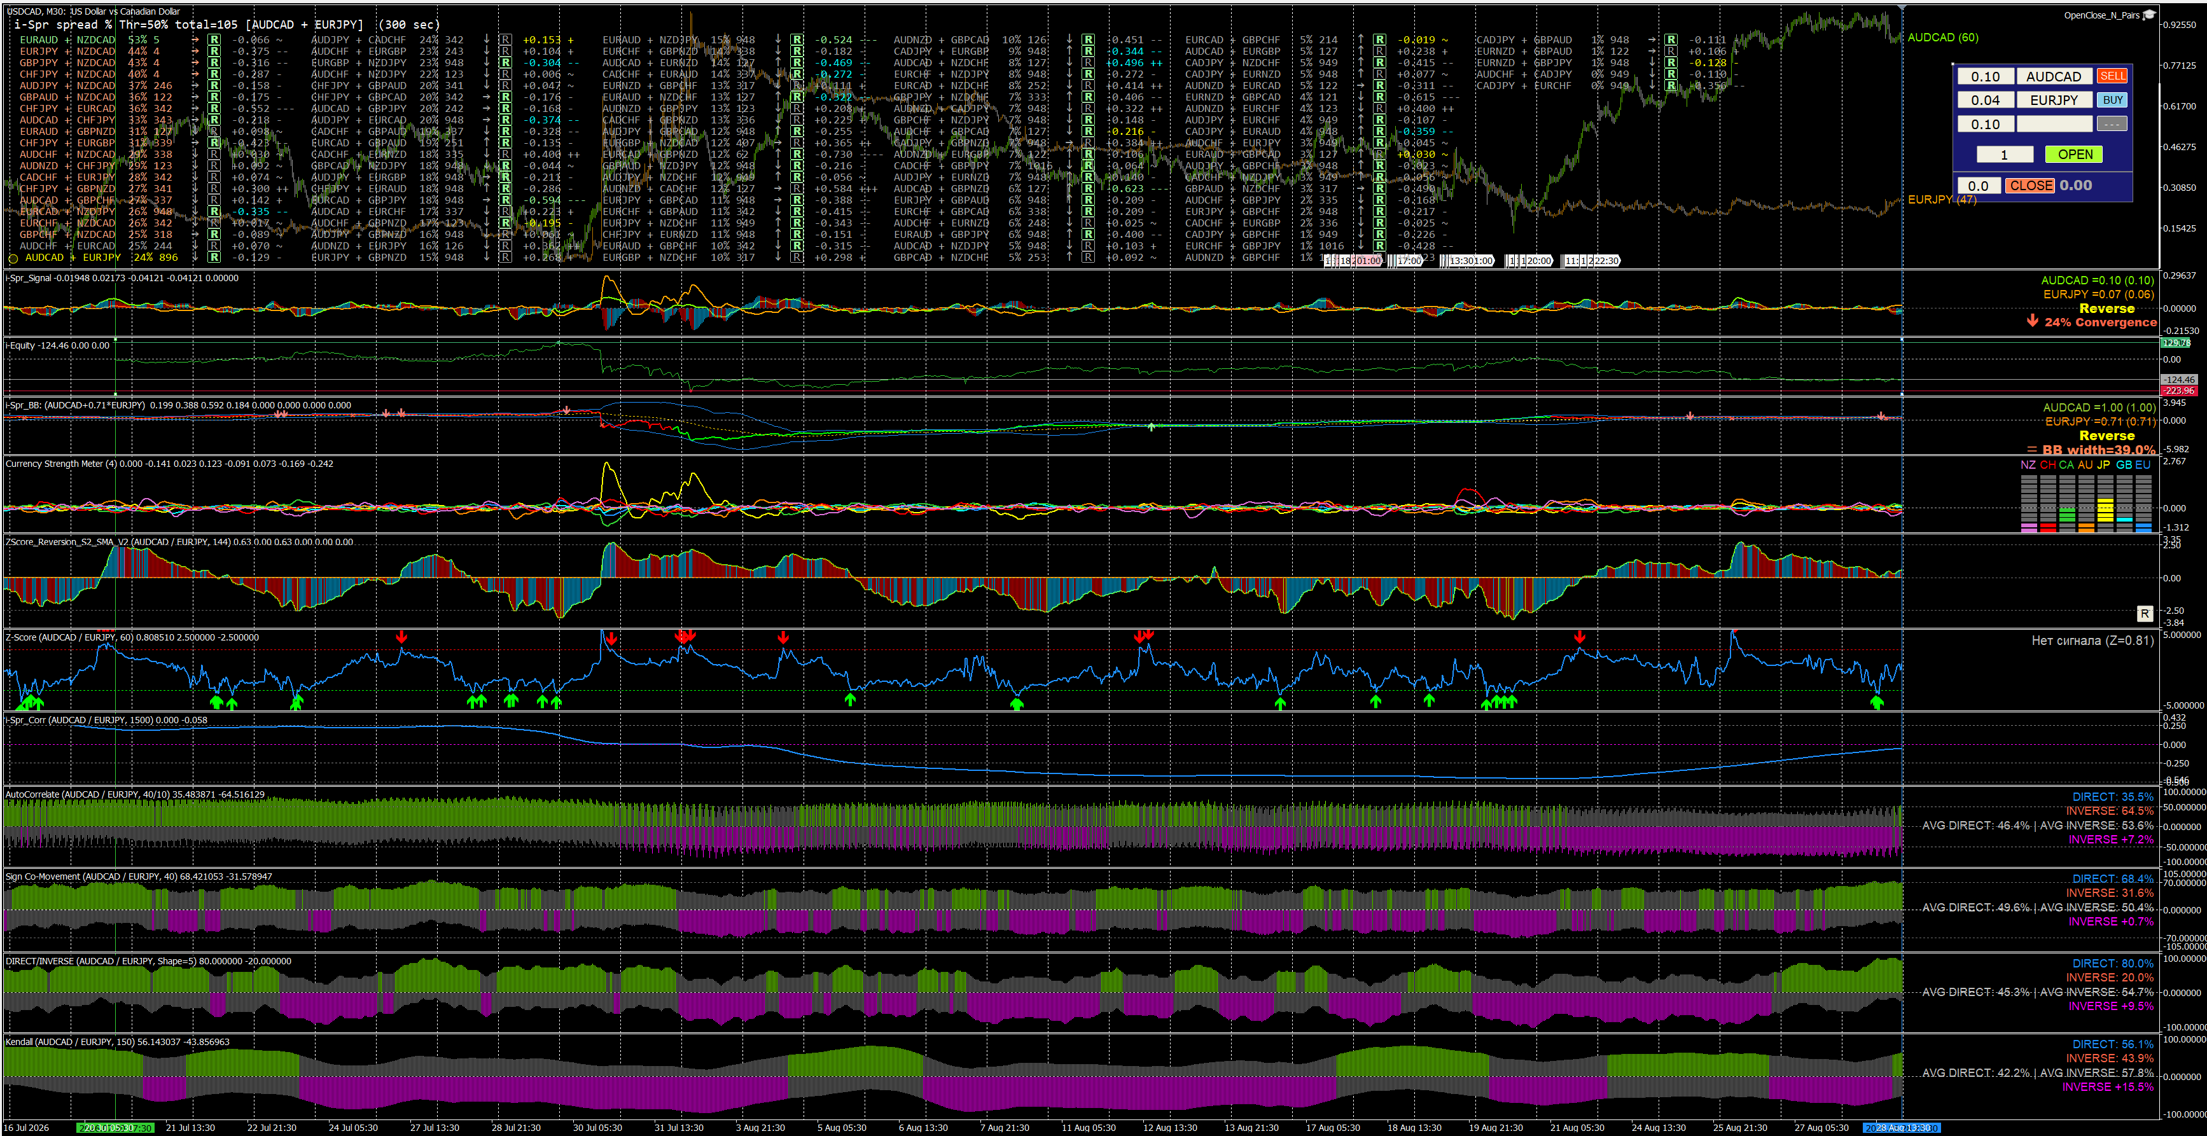The height and width of the screenshot is (1136, 2207).
Task: Click the 'Нет сигнала (Z=0.81)' label
Action: (2092, 641)
